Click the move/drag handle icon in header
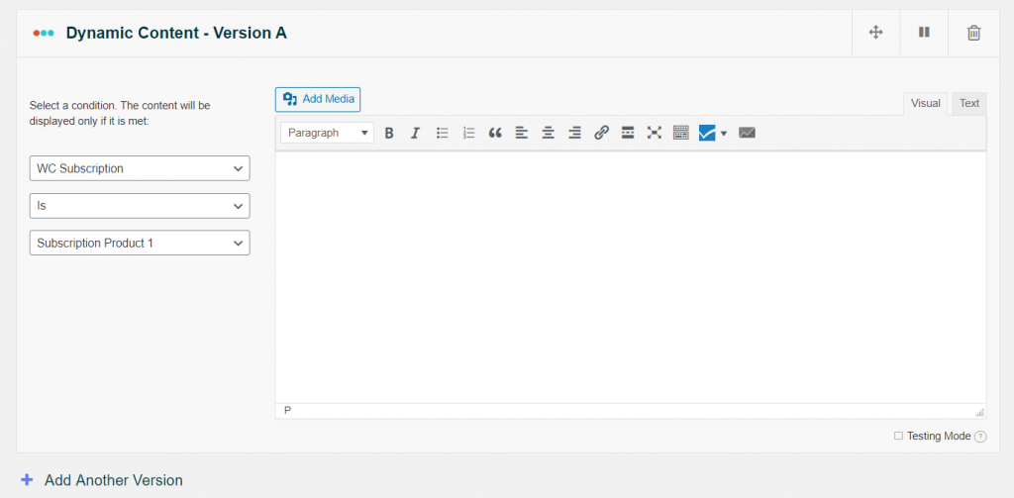 tap(875, 33)
